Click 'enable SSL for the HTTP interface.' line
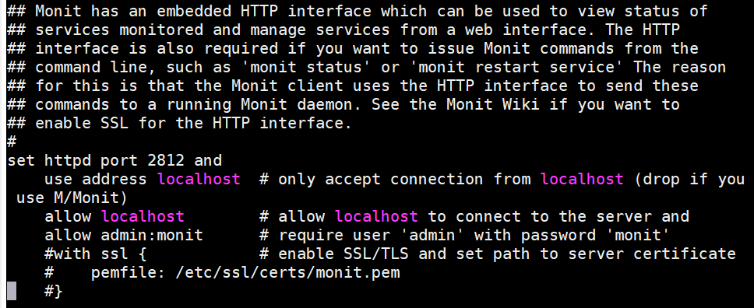This screenshot has height=308, width=754. point(194,123)
